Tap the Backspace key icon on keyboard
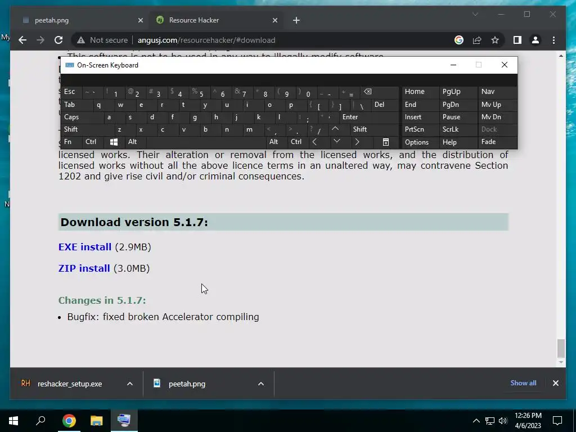 379,92
